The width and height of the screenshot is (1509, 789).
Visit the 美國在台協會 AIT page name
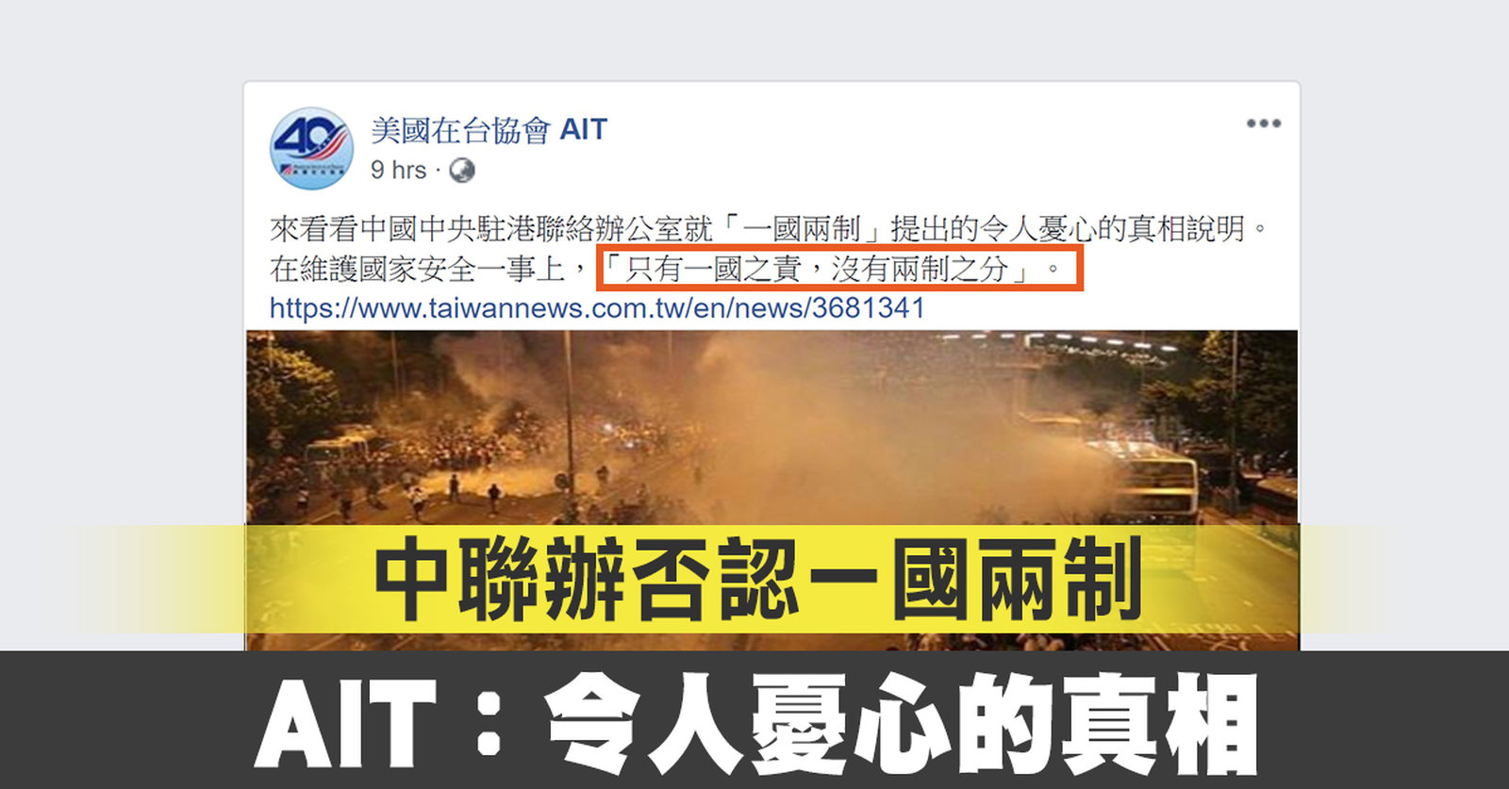(489, 129)
